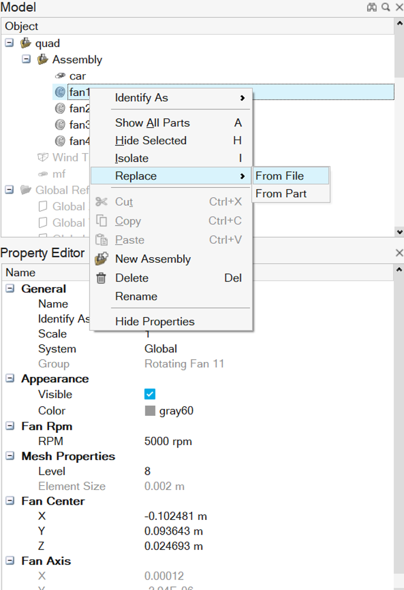The width and height of the screenshot is (404, 590).
Task: Toggle the Visible checkbox under Appearance
Action: (150, 395)
